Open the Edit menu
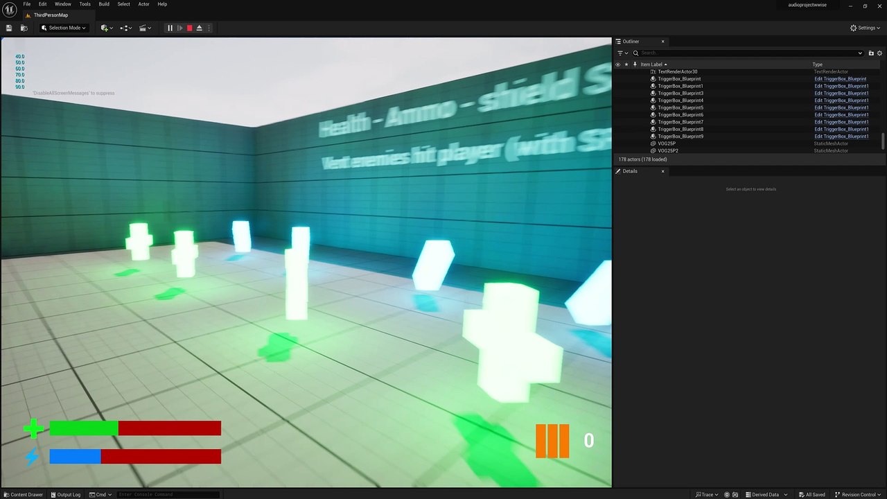The height and width of the screenshot is (499, 887). coord(42,4)
